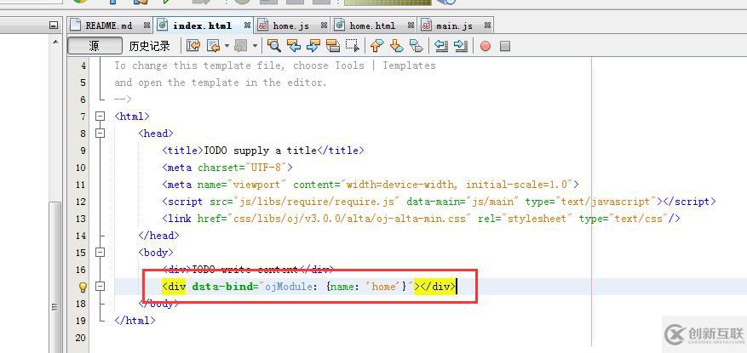Screen dimensions: 747x353
Task: Jump to previous bookmark icon
Action: (x=376, y=46)
